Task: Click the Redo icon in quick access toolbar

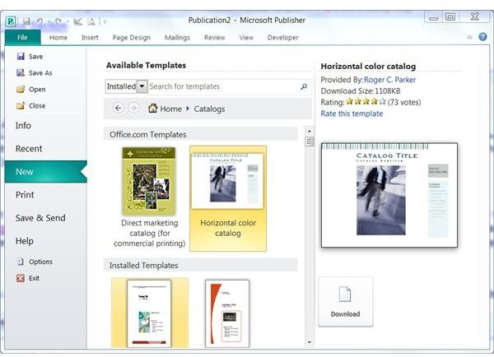Action: point(58,21)
